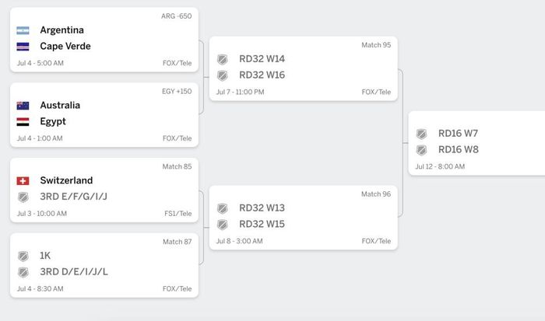Click shield icon beside RD16 W7
This screenshot has height=321, width=545.
click(422, 134)
